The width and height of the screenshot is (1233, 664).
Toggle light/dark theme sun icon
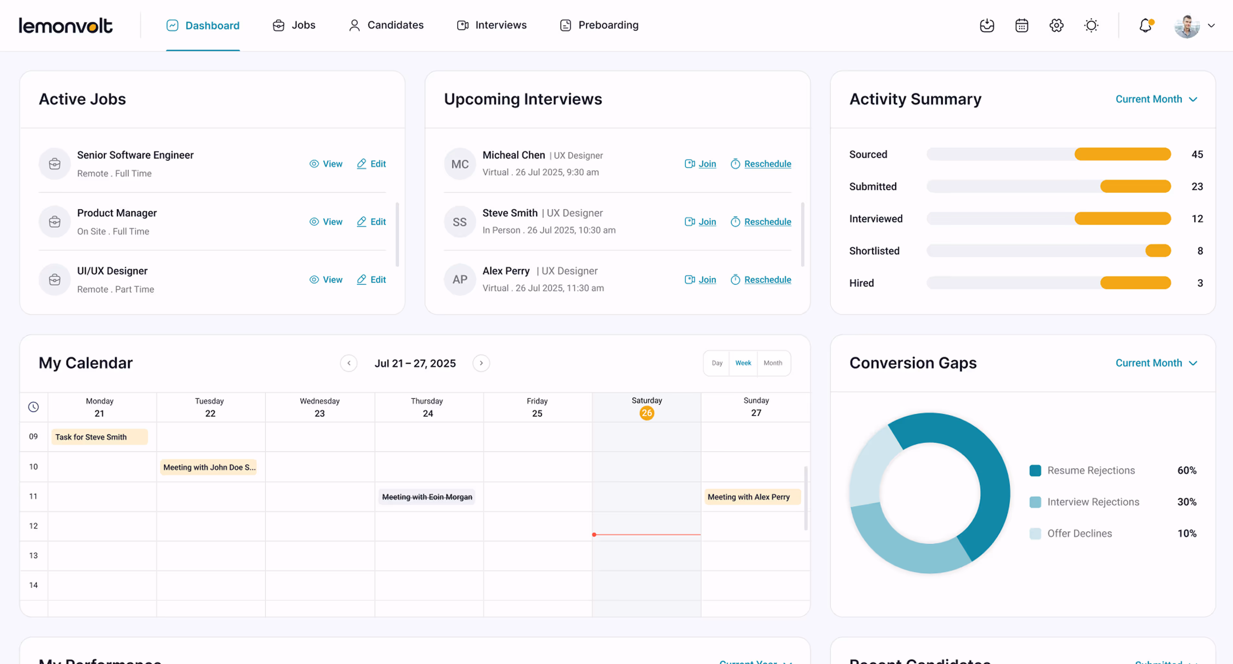point(1091,26)
